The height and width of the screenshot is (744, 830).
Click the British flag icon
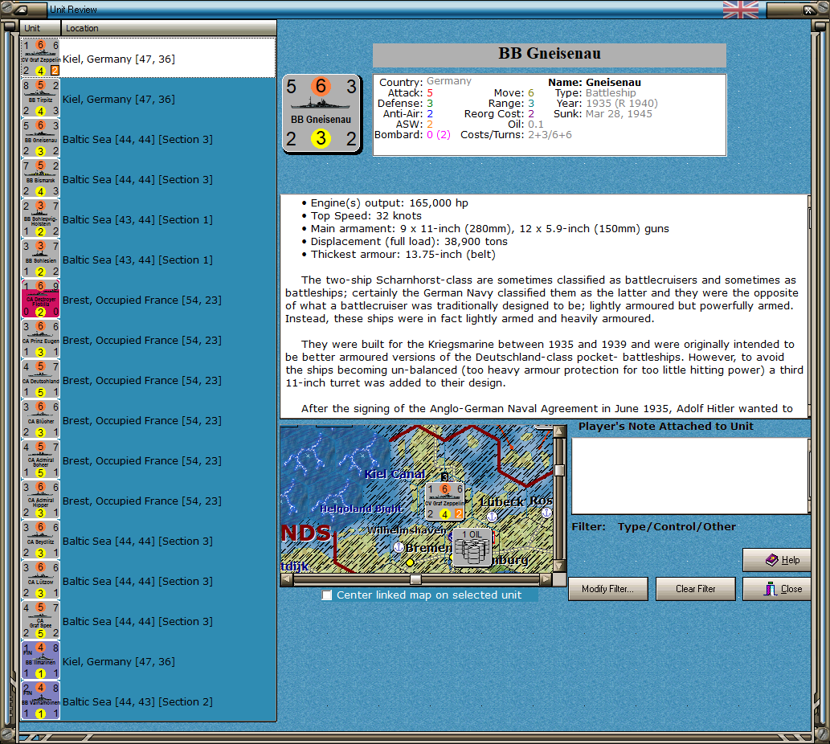point(741,10)
